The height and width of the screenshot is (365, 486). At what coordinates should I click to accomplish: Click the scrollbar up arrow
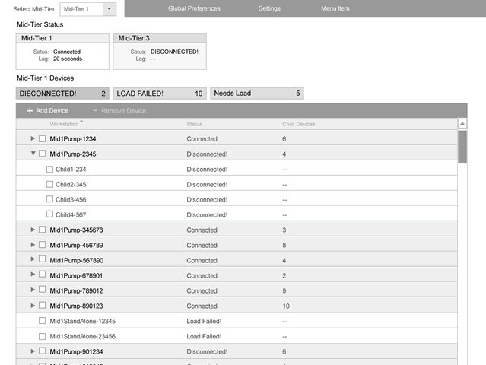pos(462,123)
